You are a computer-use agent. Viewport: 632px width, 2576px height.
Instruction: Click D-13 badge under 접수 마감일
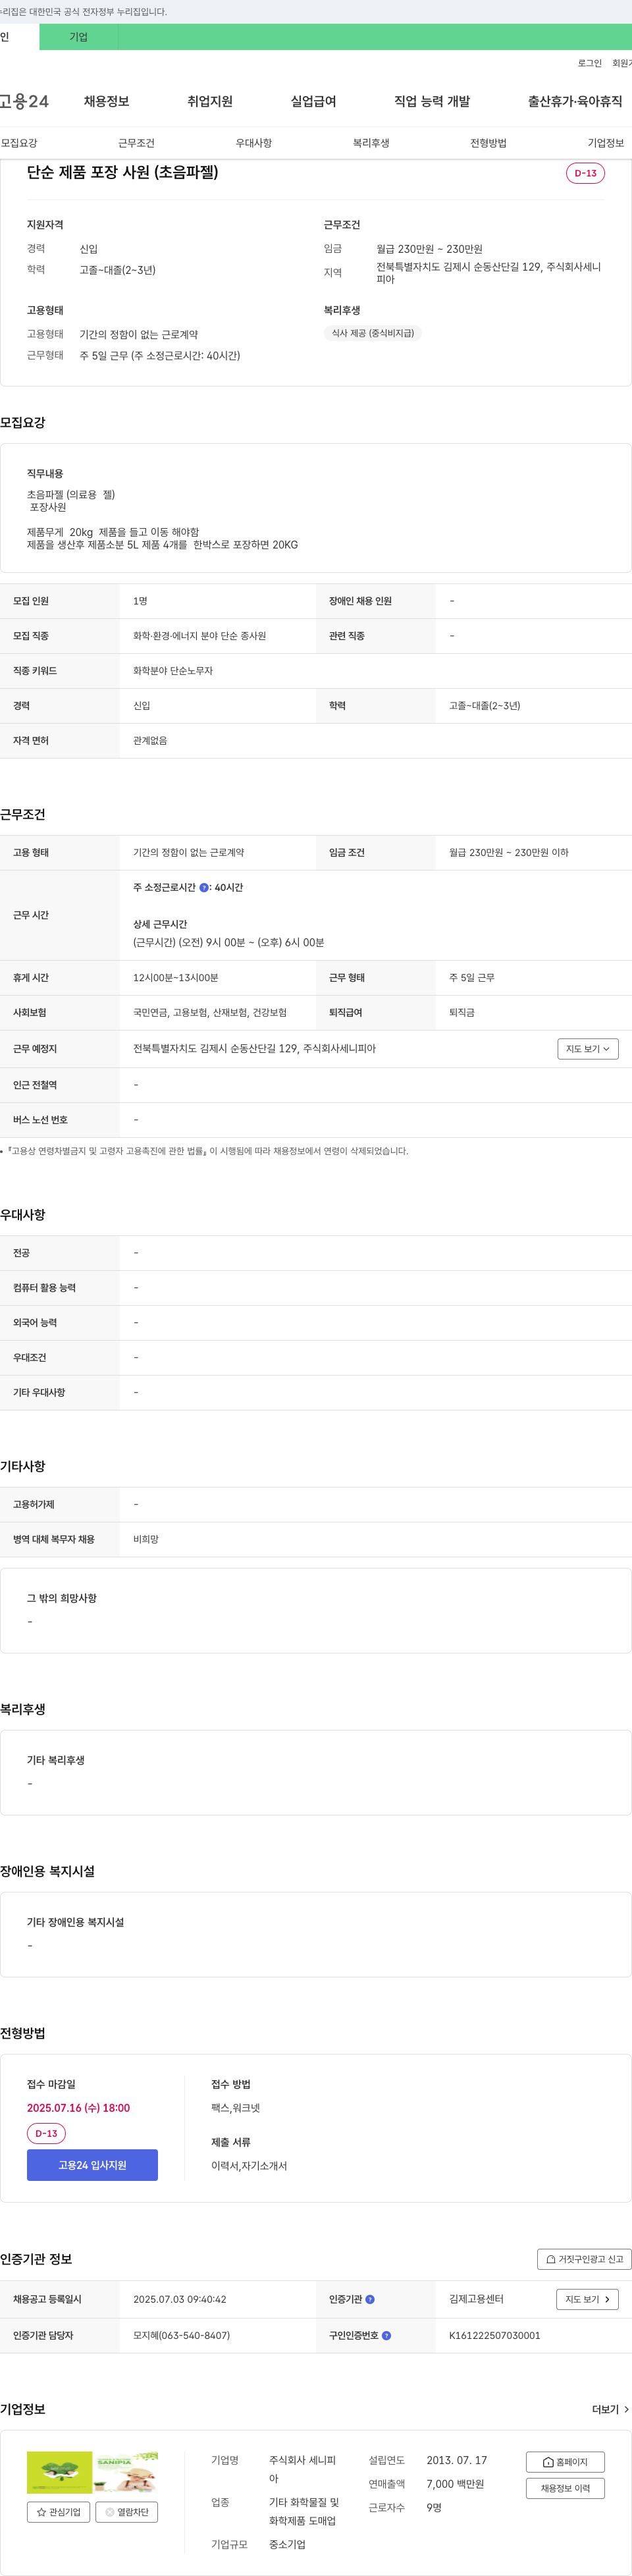tap(46, 2133)
